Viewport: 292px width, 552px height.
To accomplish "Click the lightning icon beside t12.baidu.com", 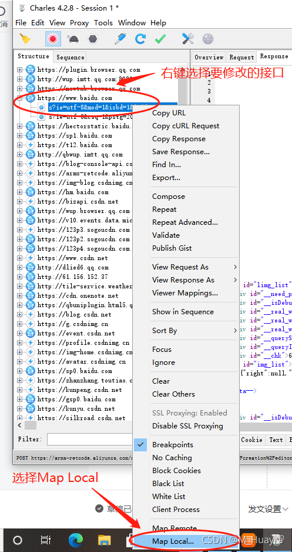I will [31, 145].
